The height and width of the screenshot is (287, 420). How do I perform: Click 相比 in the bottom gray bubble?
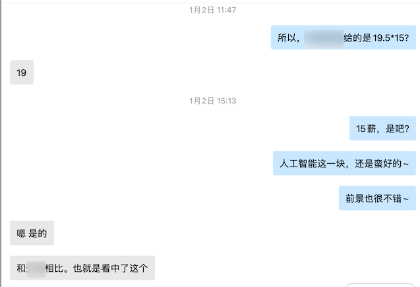pos(54,269)
